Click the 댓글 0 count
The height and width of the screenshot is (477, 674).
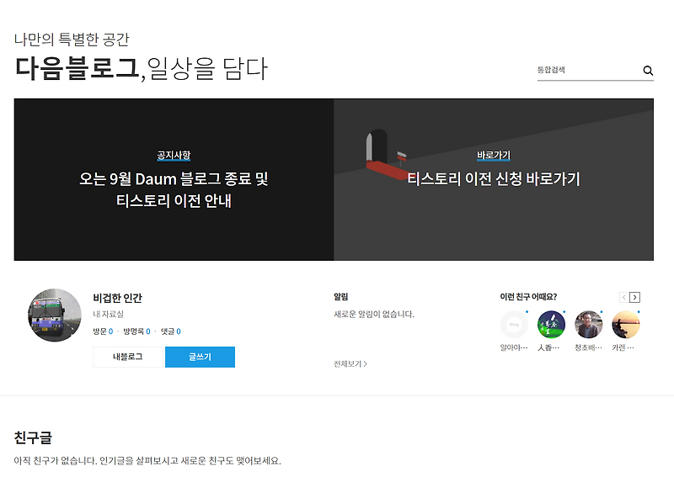pos(171,331)
